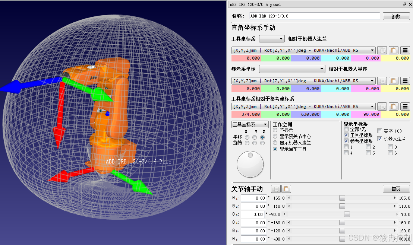The image size is (413, 245).
Task: Select 显示当前工具 workspace option
Action: (275, 149)
